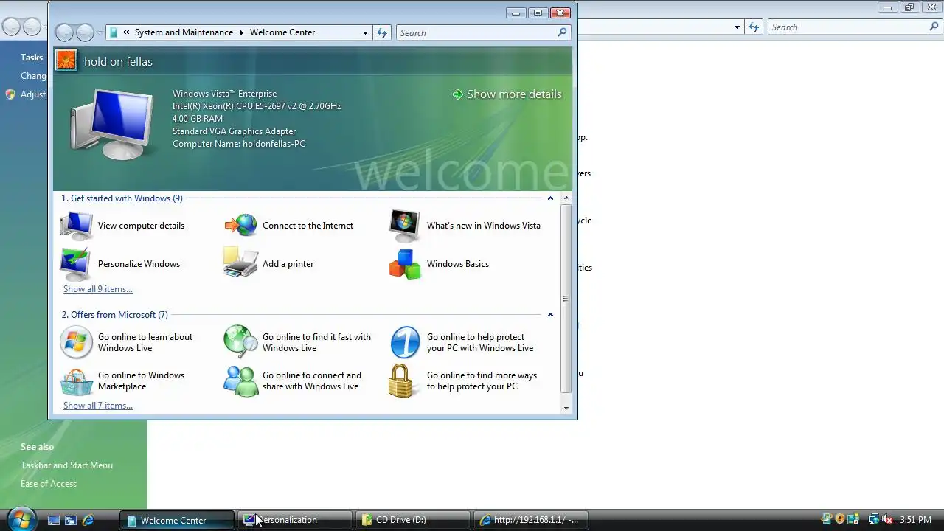Viewport: 944px width, 531px height.
Task: Open padlock find more ways to protect icon
Action: [x=401, y=381]
